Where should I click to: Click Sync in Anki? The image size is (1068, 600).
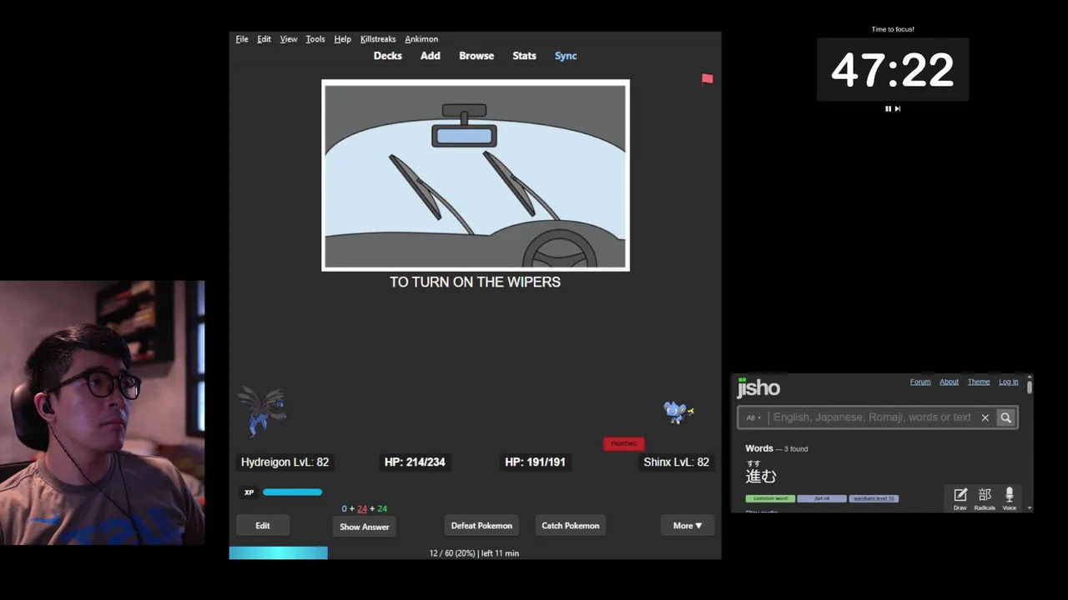566,56
